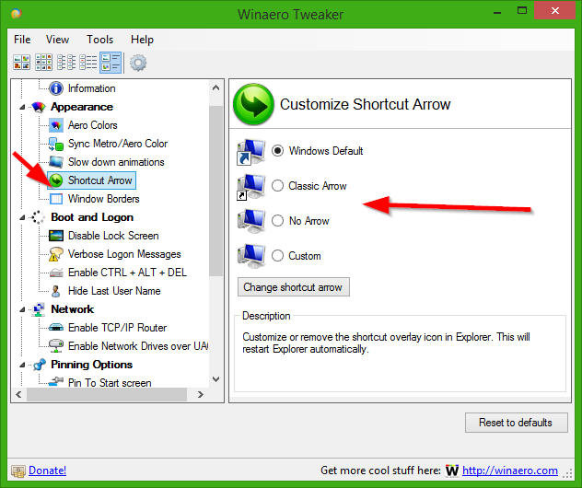This screenshot has height=488, width=582.
Task: Switch to large icons view in toolbar
Action: click(21, 63)
